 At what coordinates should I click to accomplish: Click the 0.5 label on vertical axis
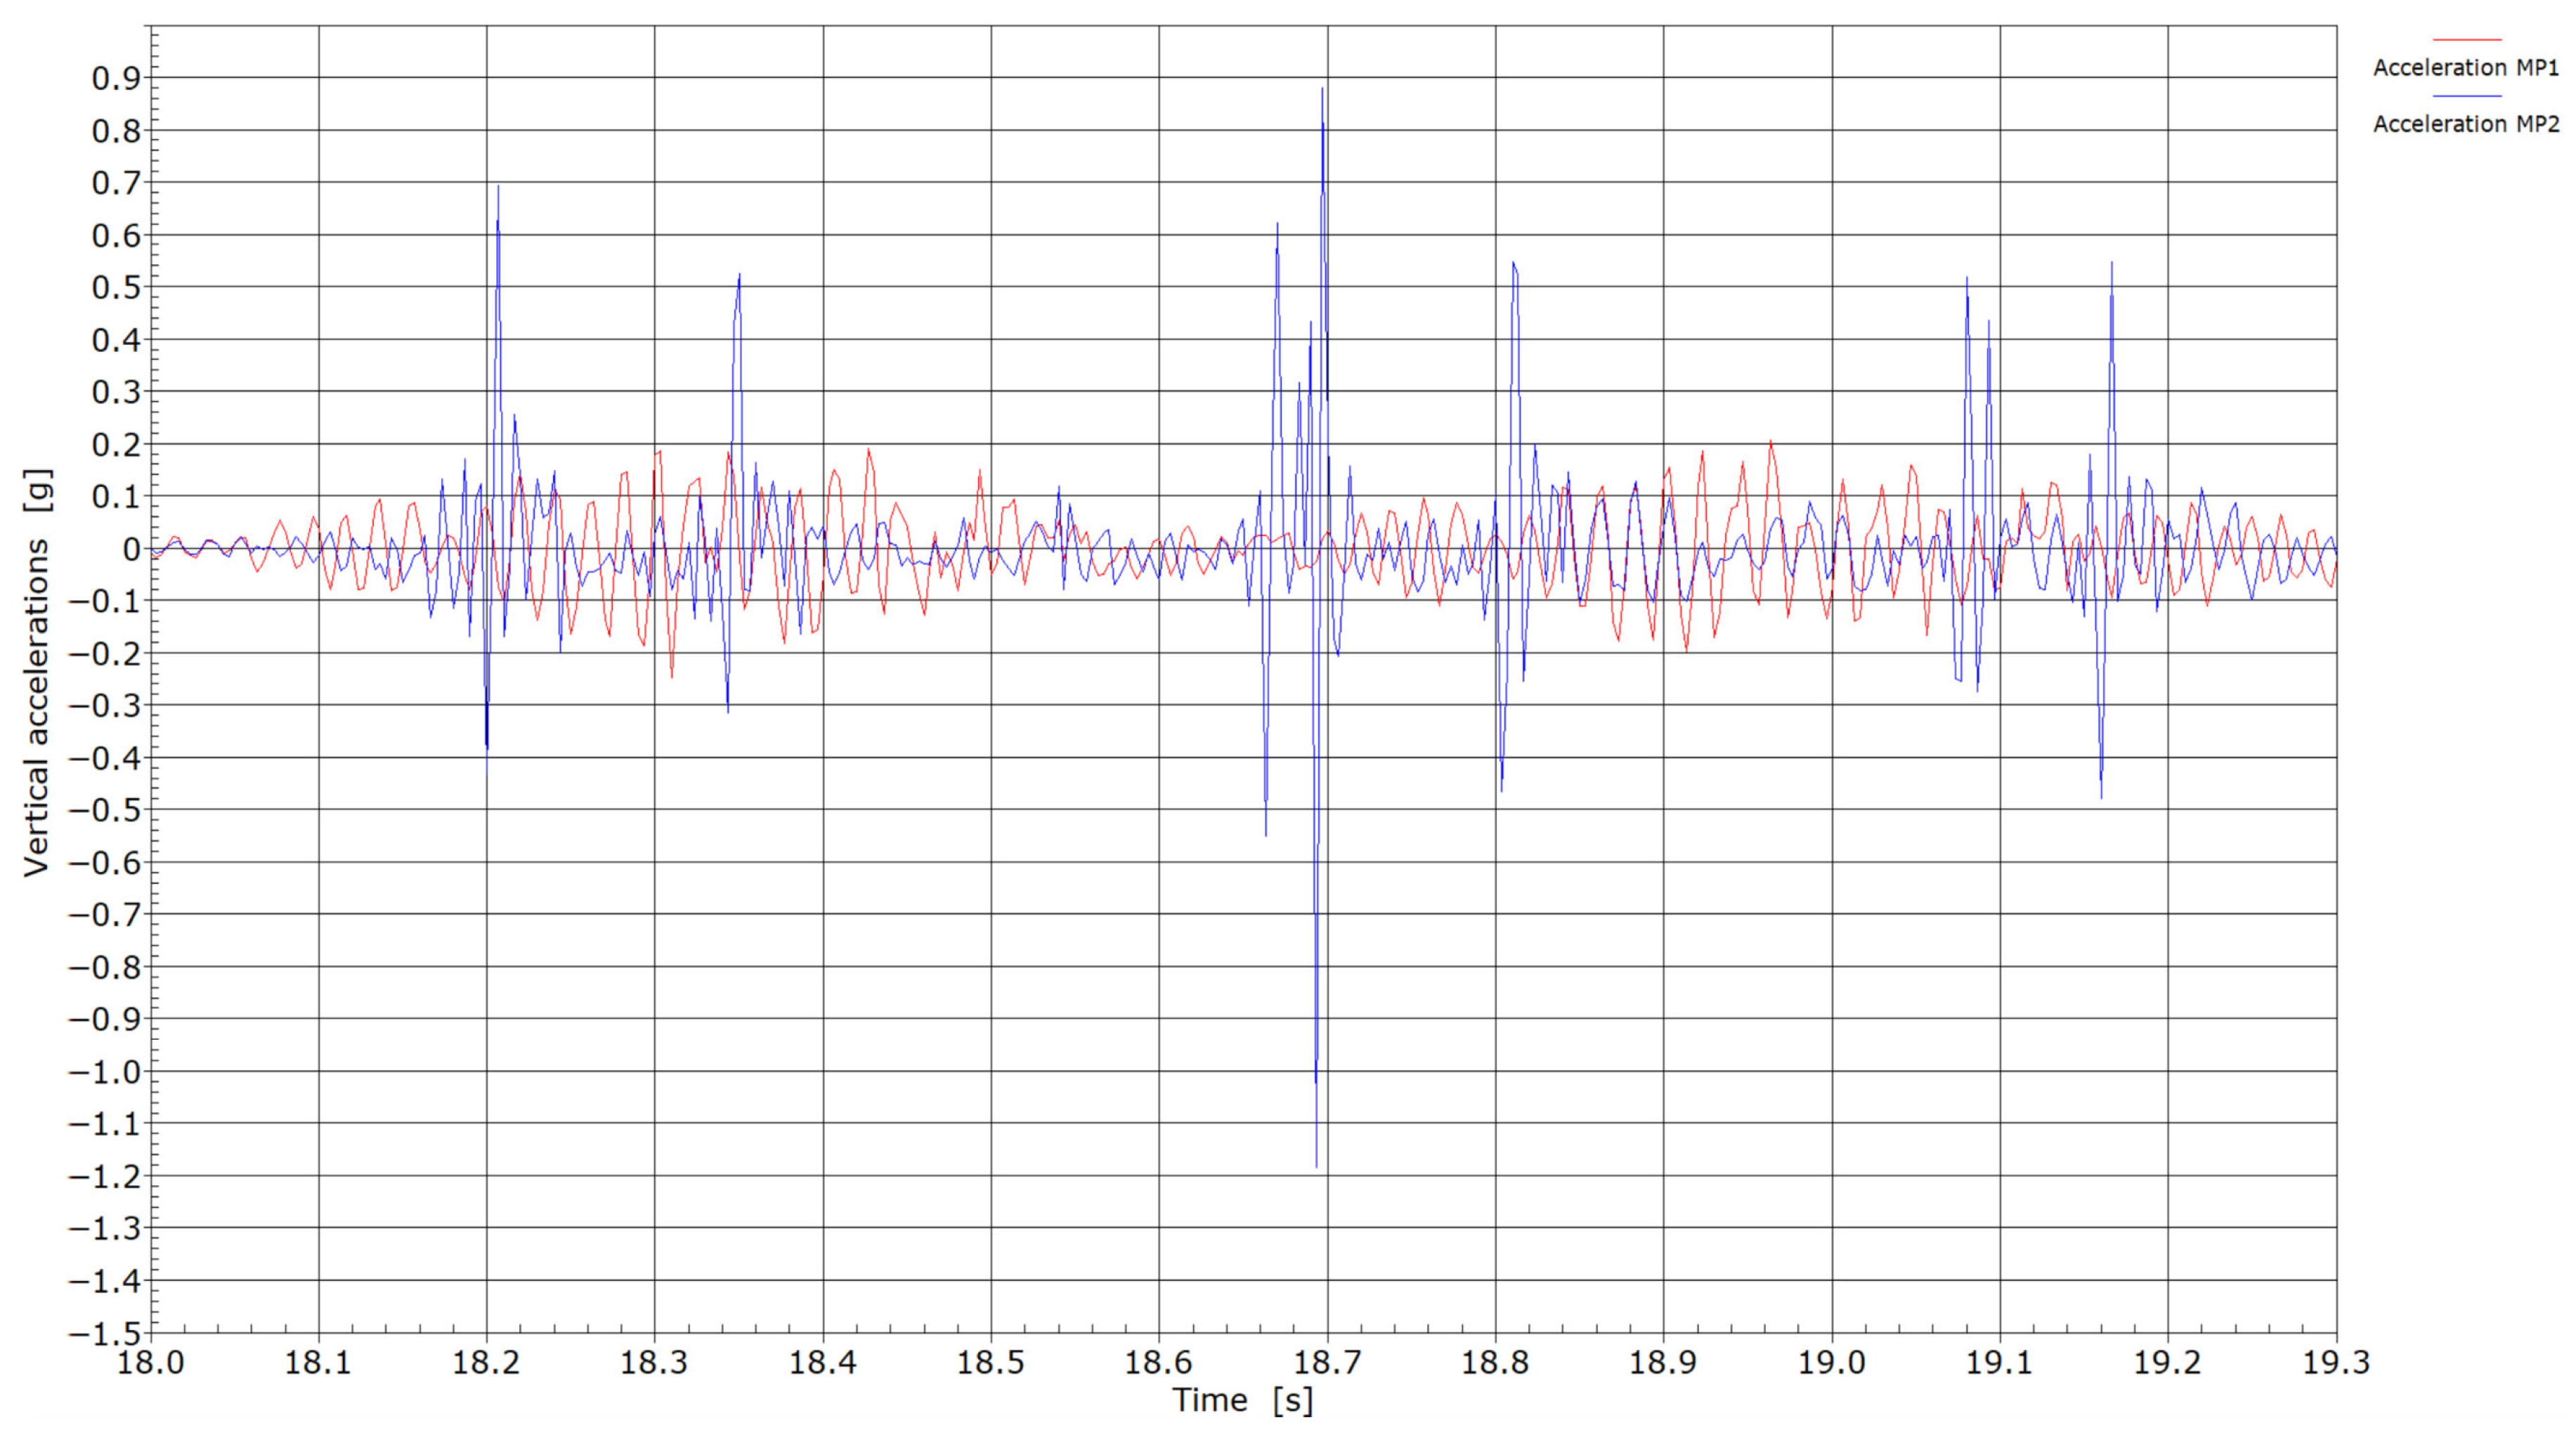coord(116,287)
